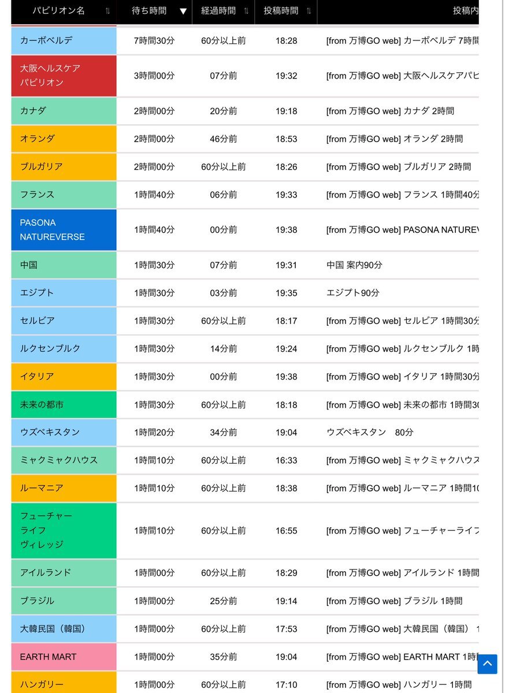This screenshot has width=509, height=693.
Task: Click the オランダ pavilion name cell
Action: pyautogui.click(x=64, y=139)
